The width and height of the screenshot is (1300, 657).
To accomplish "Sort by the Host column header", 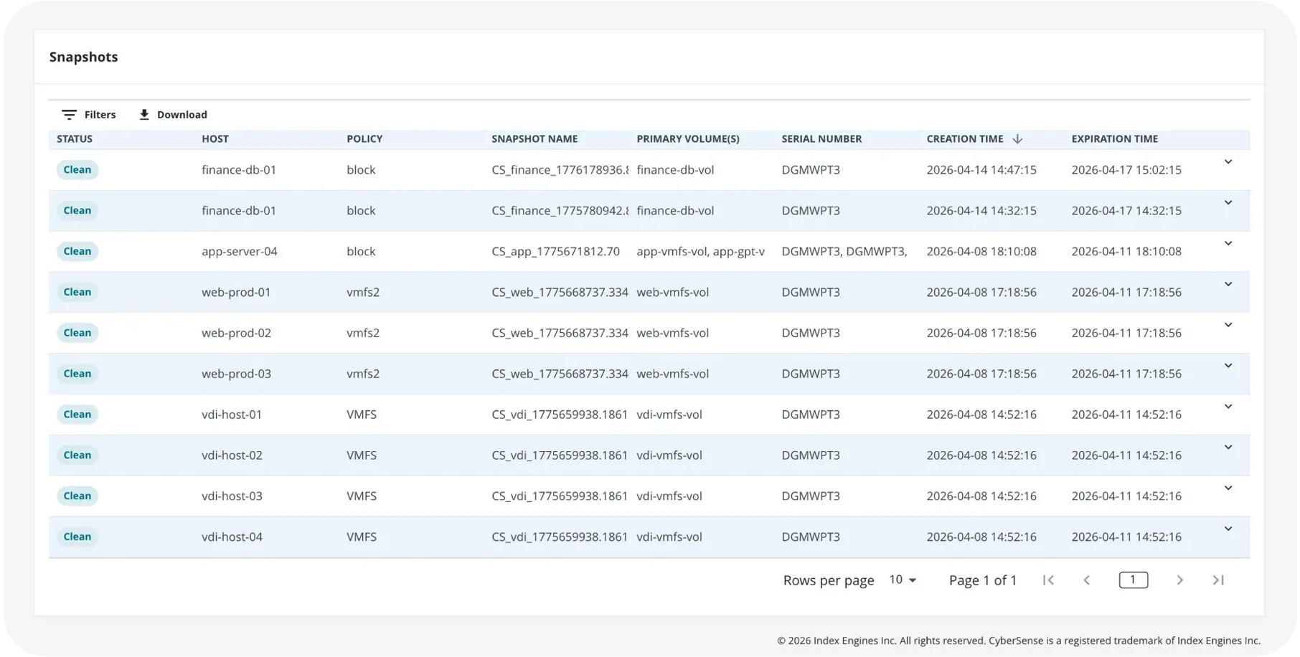I will (215, 139).
